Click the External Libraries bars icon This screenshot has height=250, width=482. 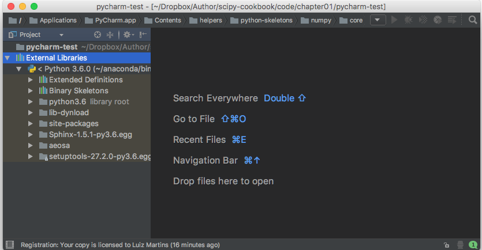pos(20,58)
